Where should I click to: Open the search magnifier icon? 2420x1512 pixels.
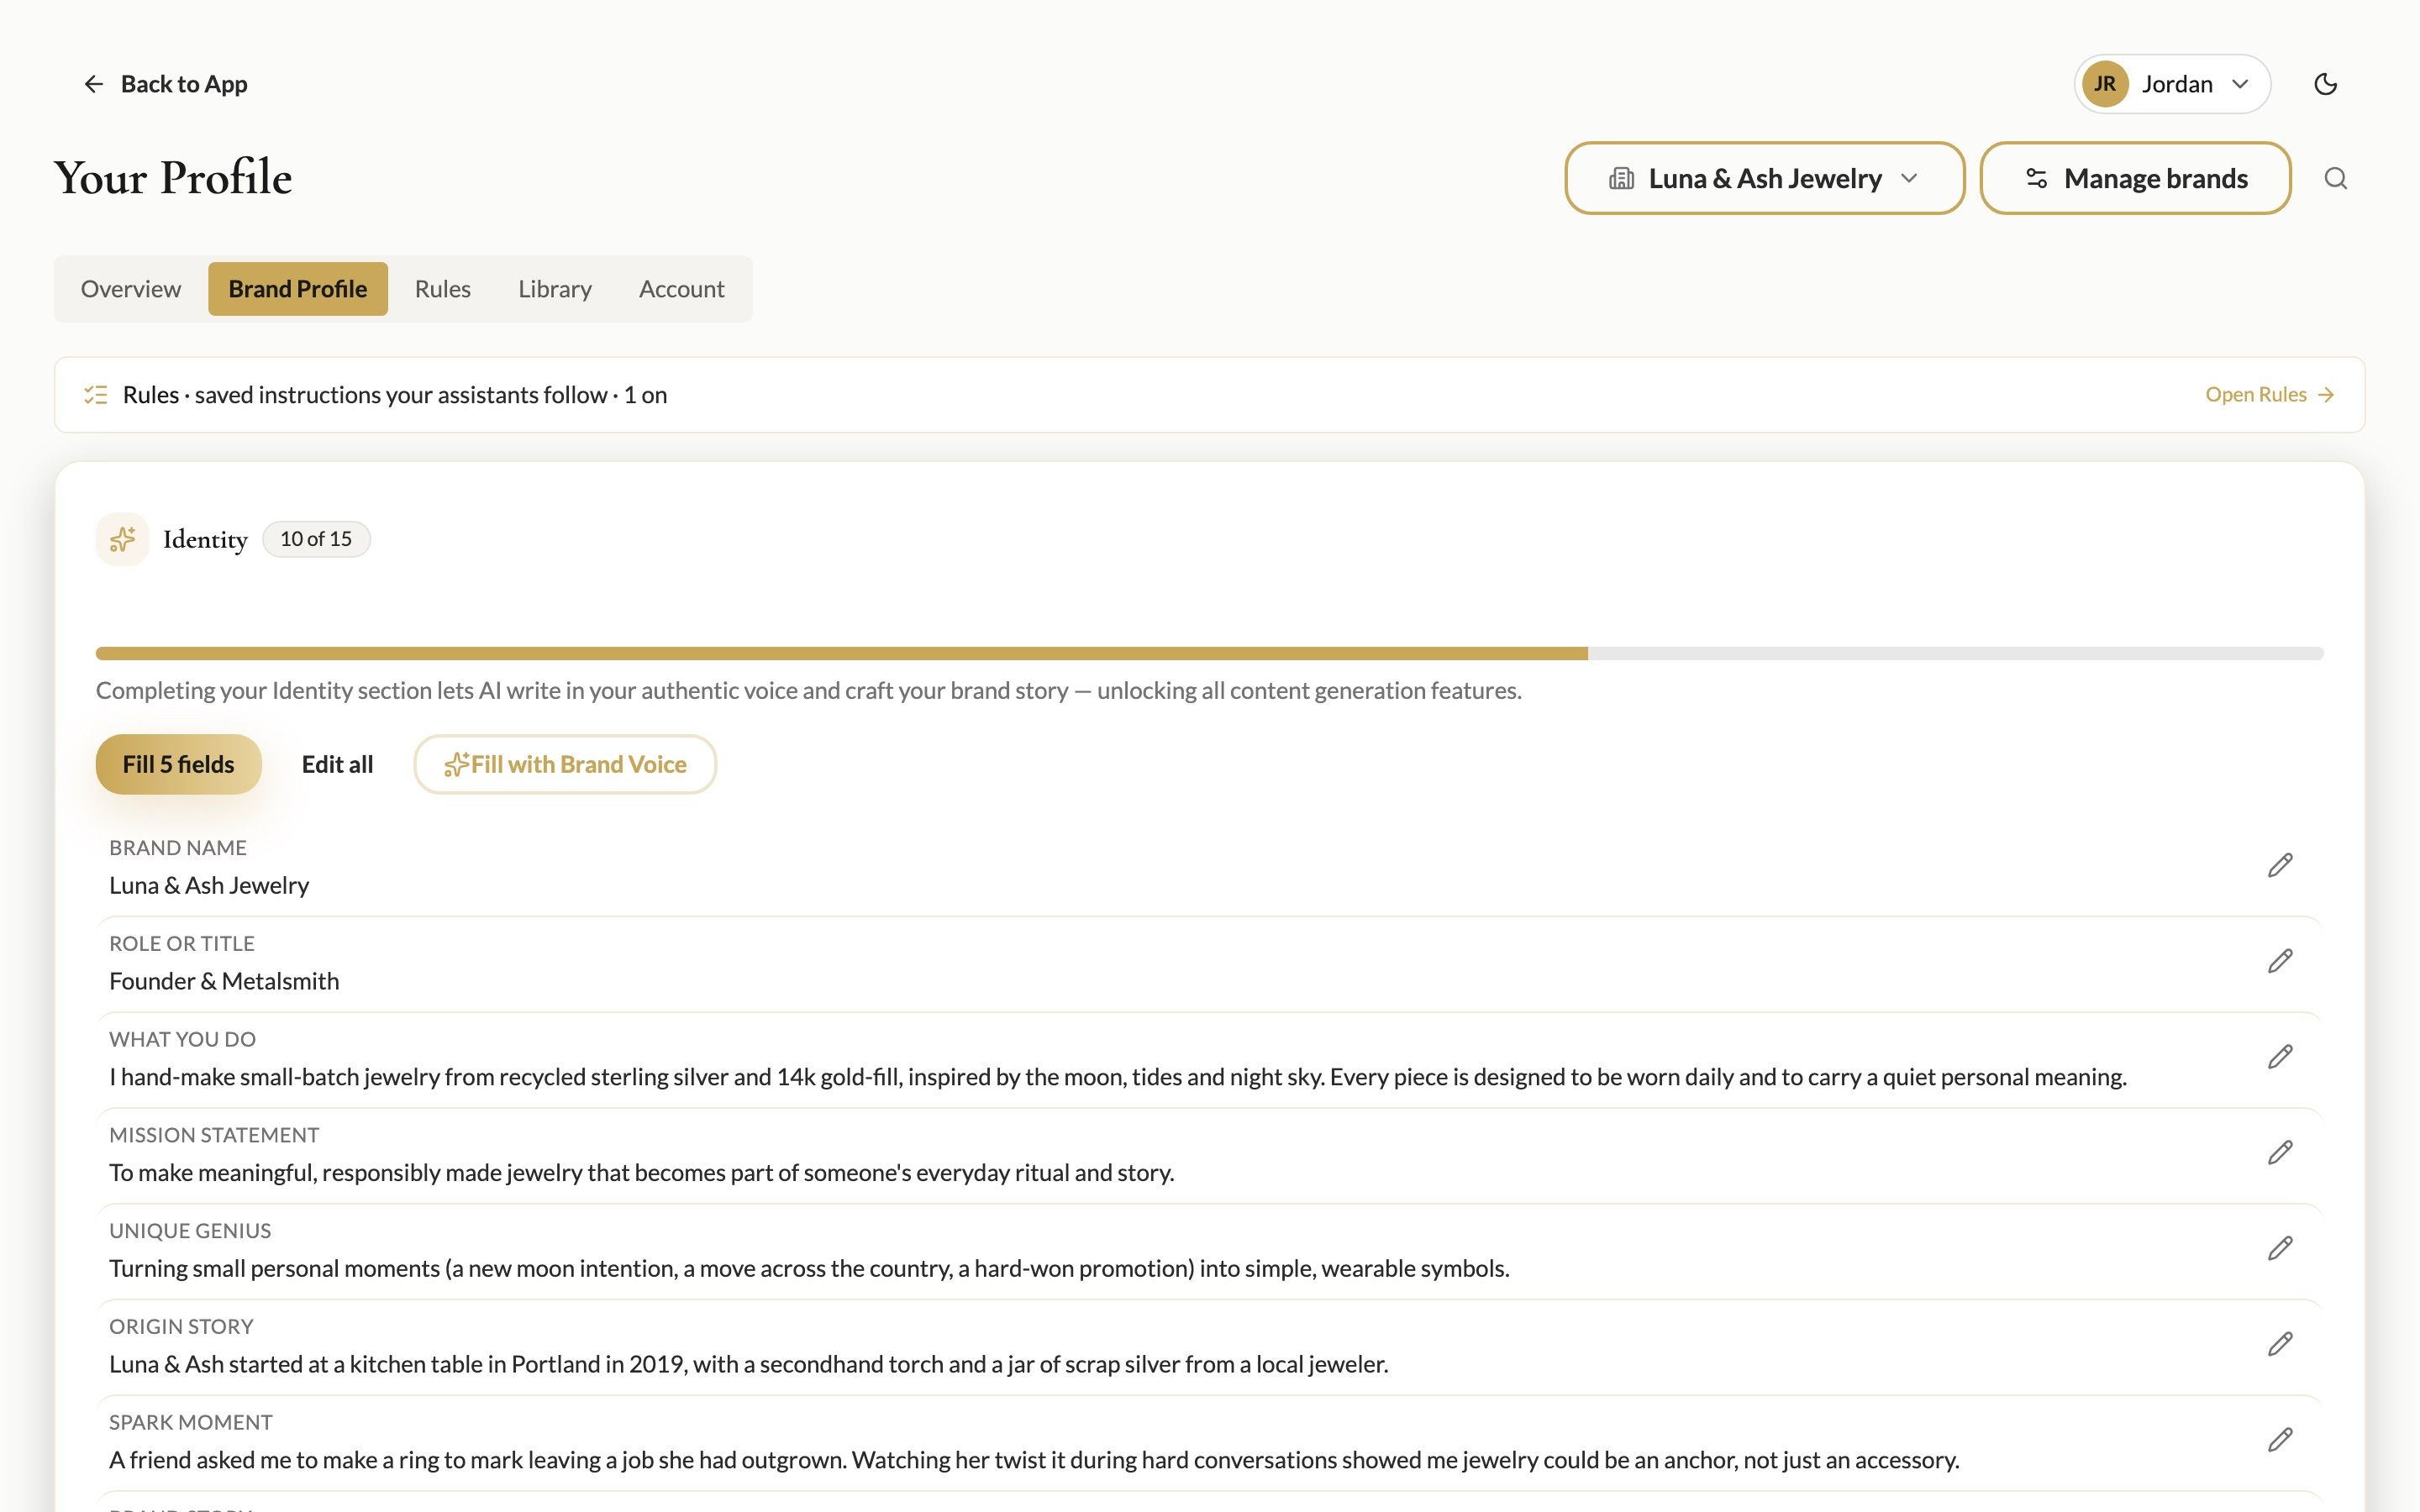tap(2335, 178)
